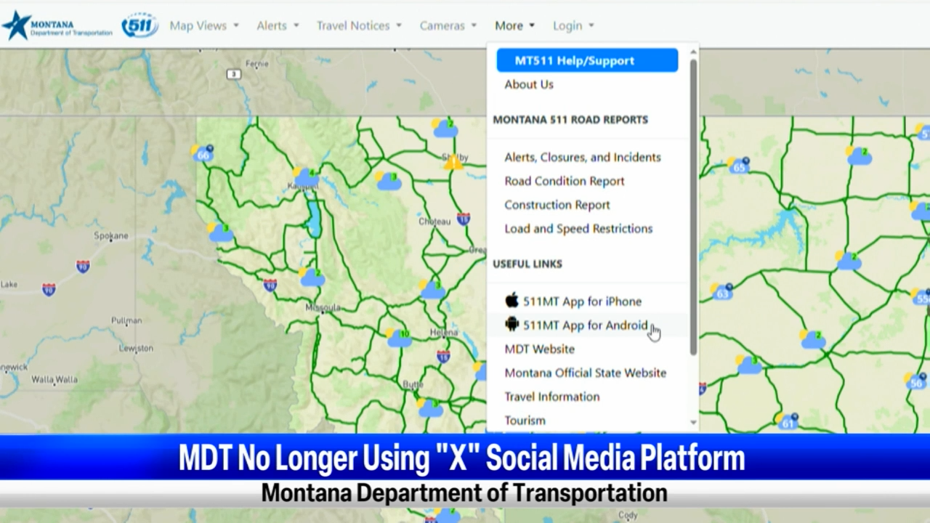The width and height of the screenshot is (930, 523).
Task: Visit the MDT Website link
Action: coord(539,349)
